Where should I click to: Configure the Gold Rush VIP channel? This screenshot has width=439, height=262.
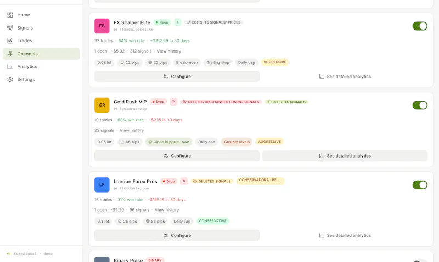[177, 156]
